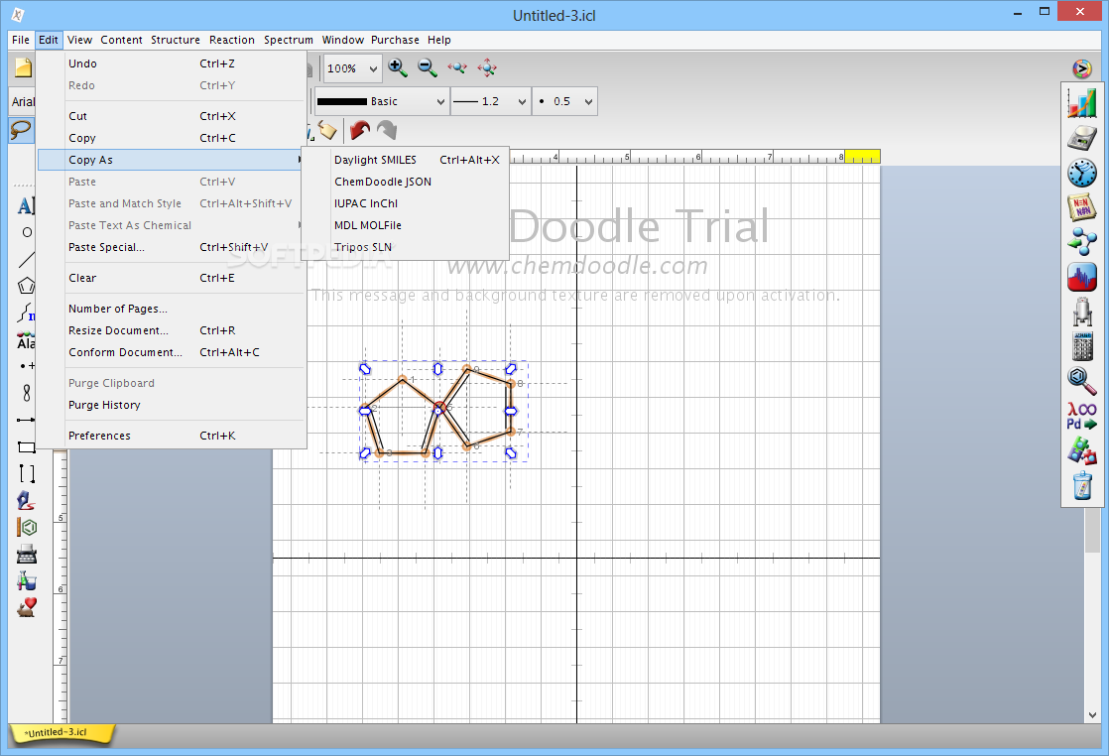Open the Reaction menu
The width and height of the screenshot is (1109, 756).
pyautogui.click(x=232, y=41)
